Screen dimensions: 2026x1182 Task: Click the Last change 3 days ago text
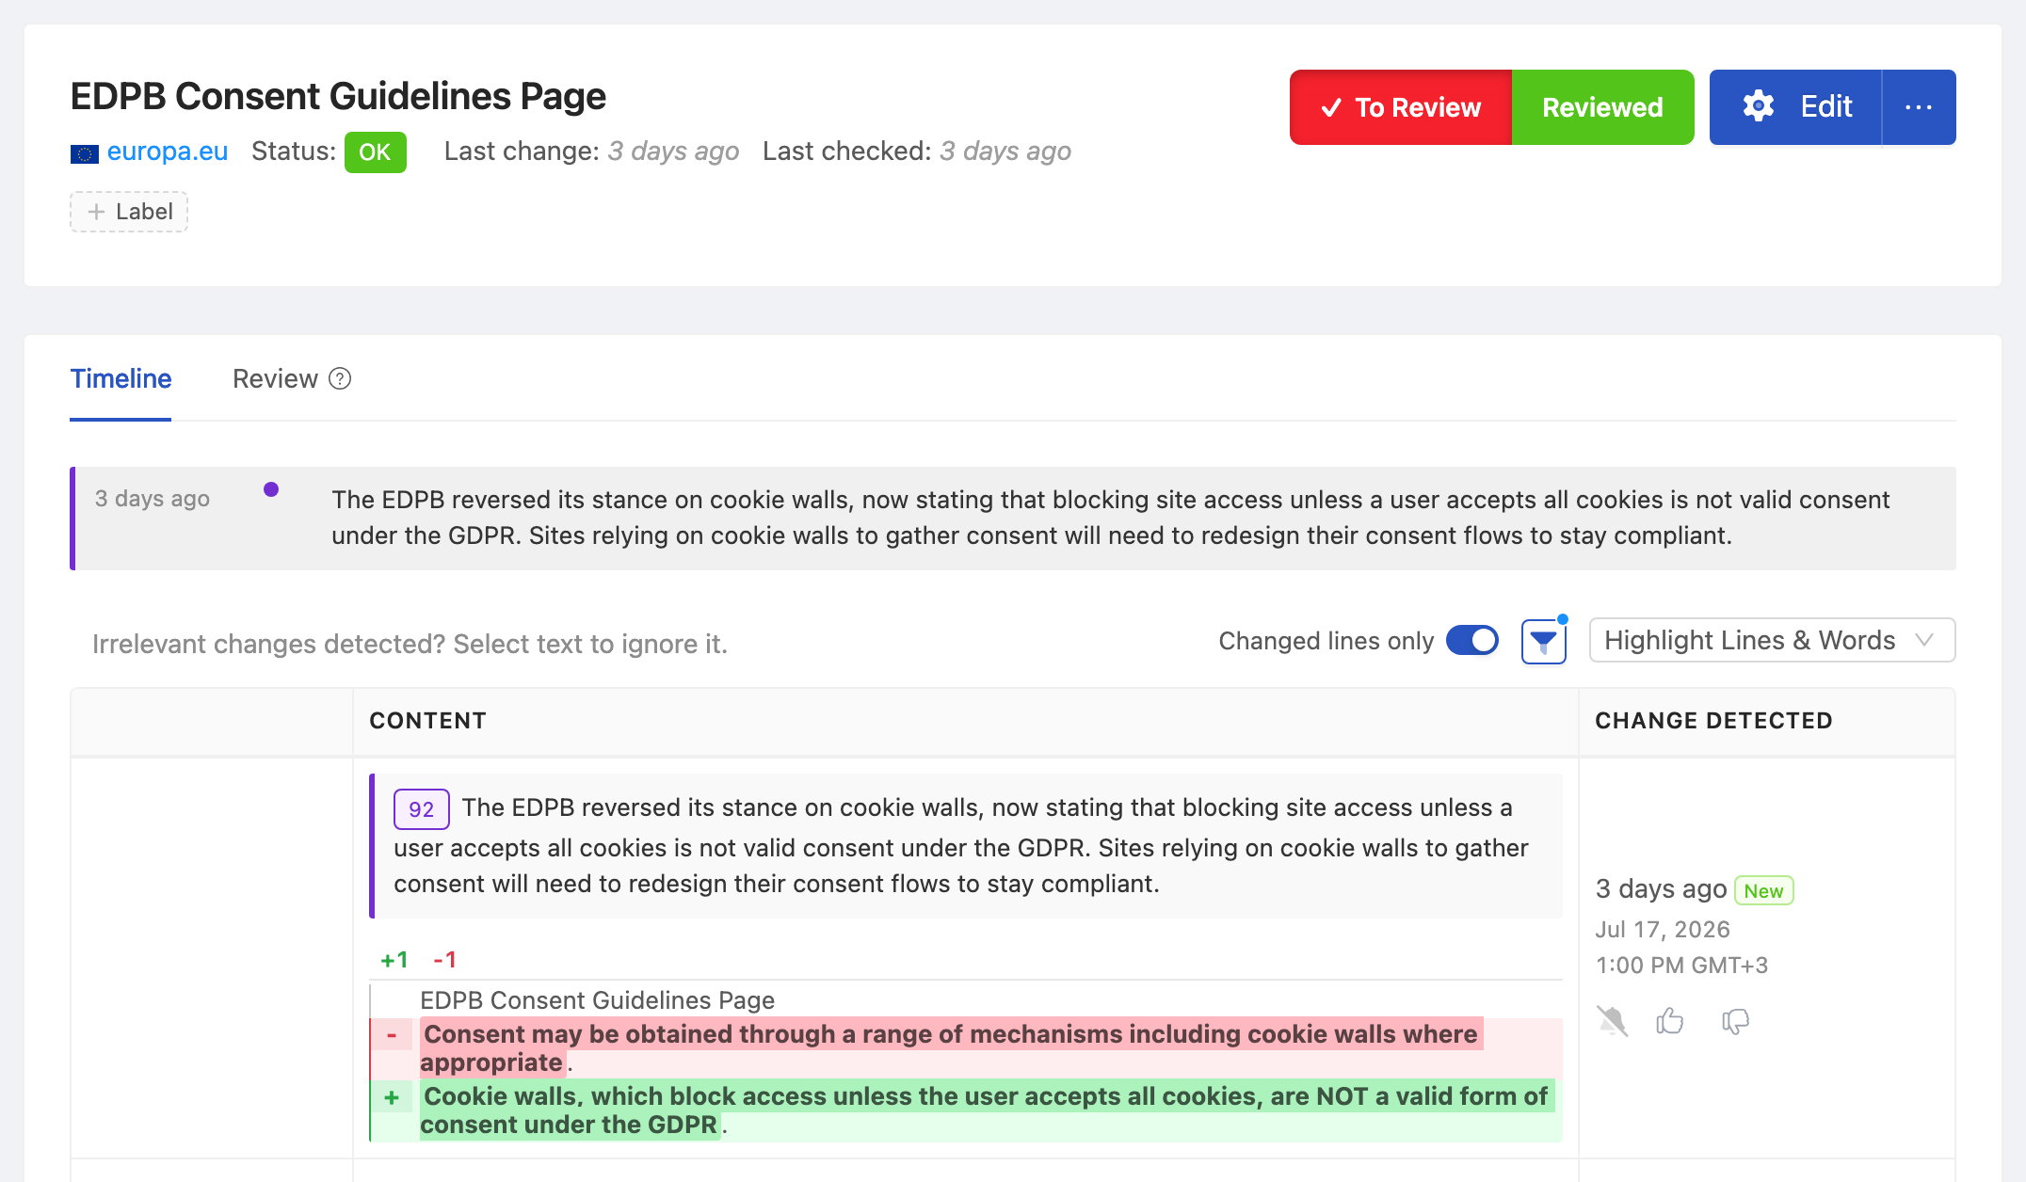tap(591, 152)
